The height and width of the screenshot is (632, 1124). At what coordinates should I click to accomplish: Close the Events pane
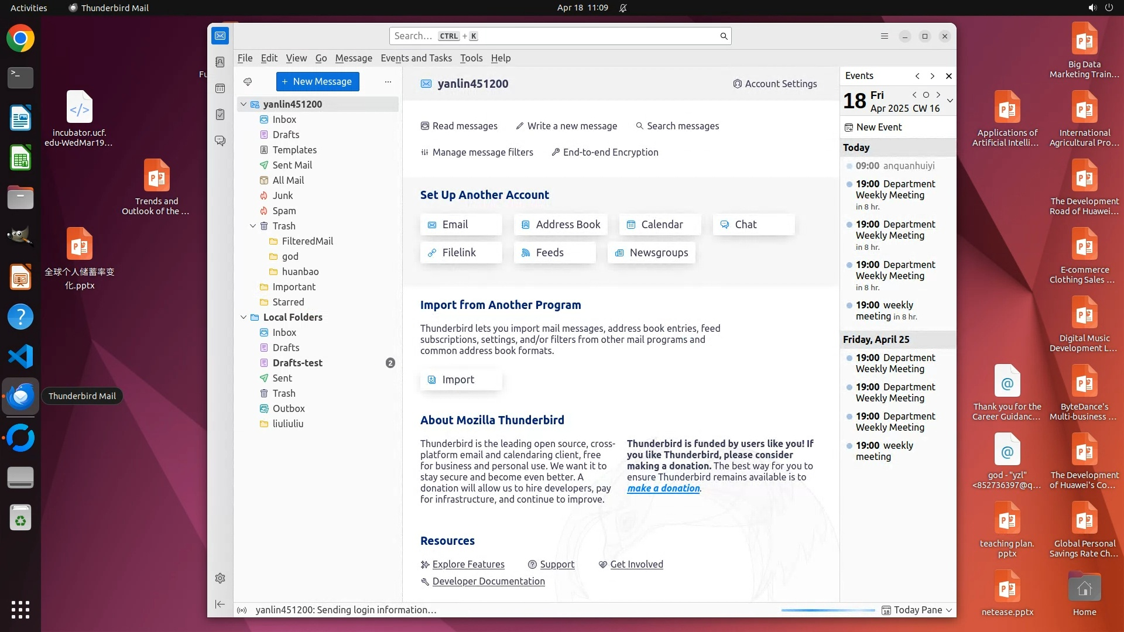(949, 76)
